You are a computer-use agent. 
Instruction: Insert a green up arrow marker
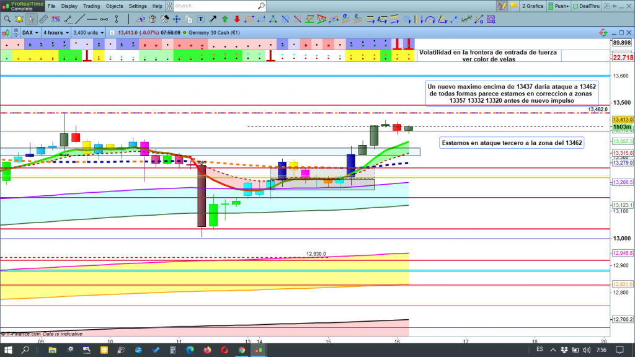225,19
